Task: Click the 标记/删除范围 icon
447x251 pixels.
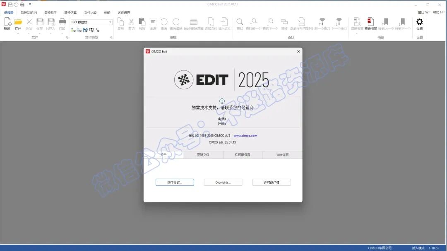Action: coord(194,22)
